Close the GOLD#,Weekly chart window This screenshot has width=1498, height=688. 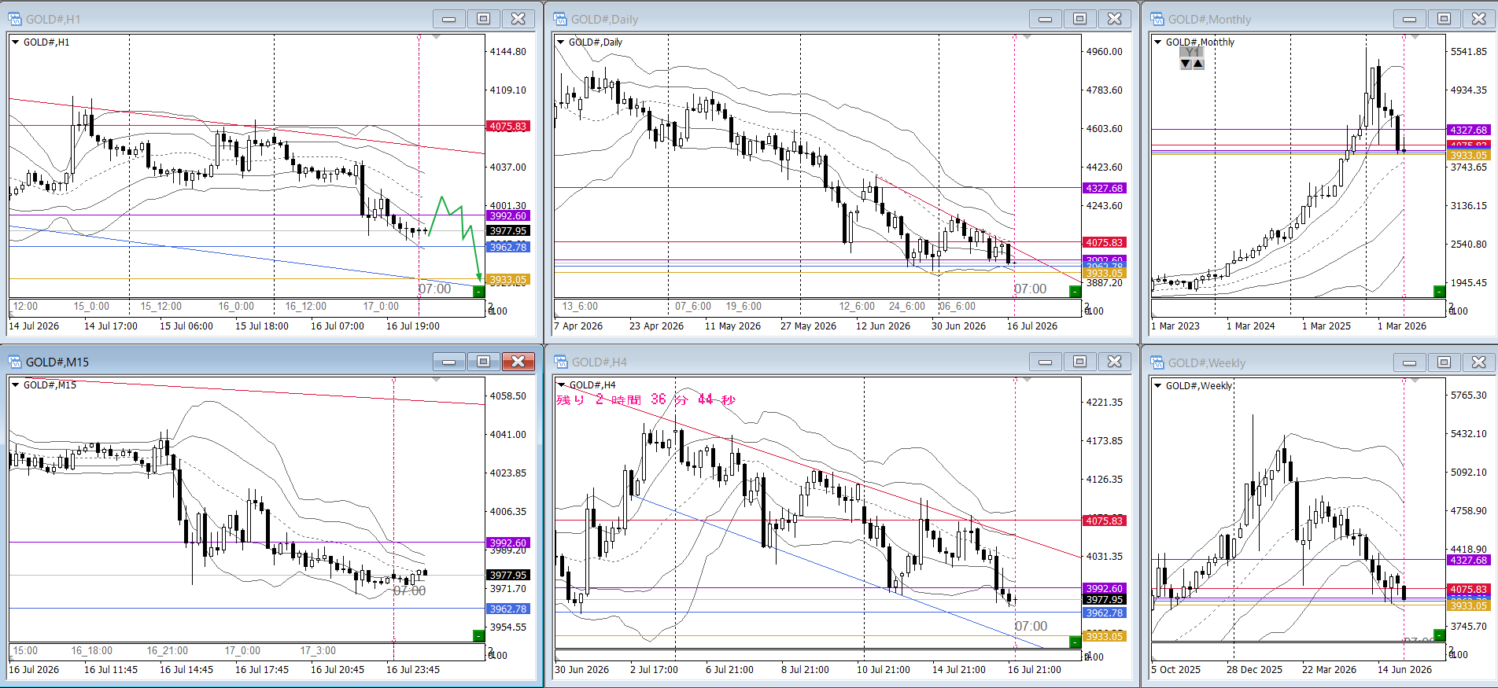[1479, 362]
